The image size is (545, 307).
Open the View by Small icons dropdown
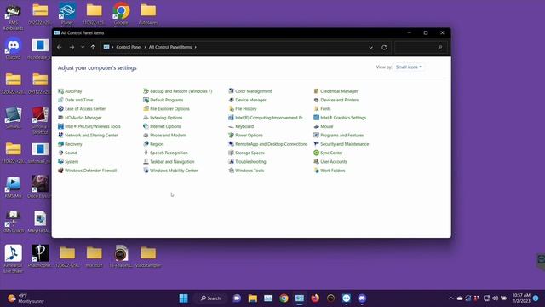pos(409,67)
